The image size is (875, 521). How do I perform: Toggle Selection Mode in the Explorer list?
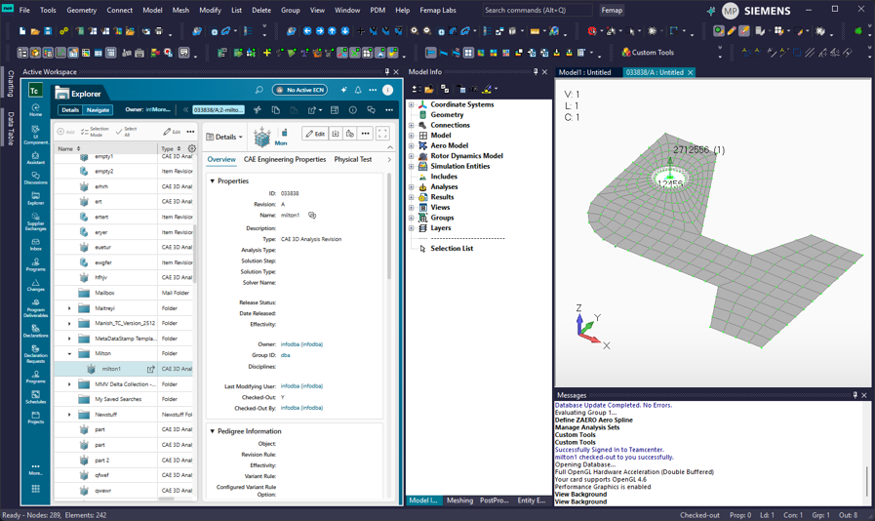95,132
